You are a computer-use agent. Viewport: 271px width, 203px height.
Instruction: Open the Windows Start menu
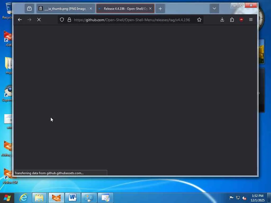tap(7, 198)
